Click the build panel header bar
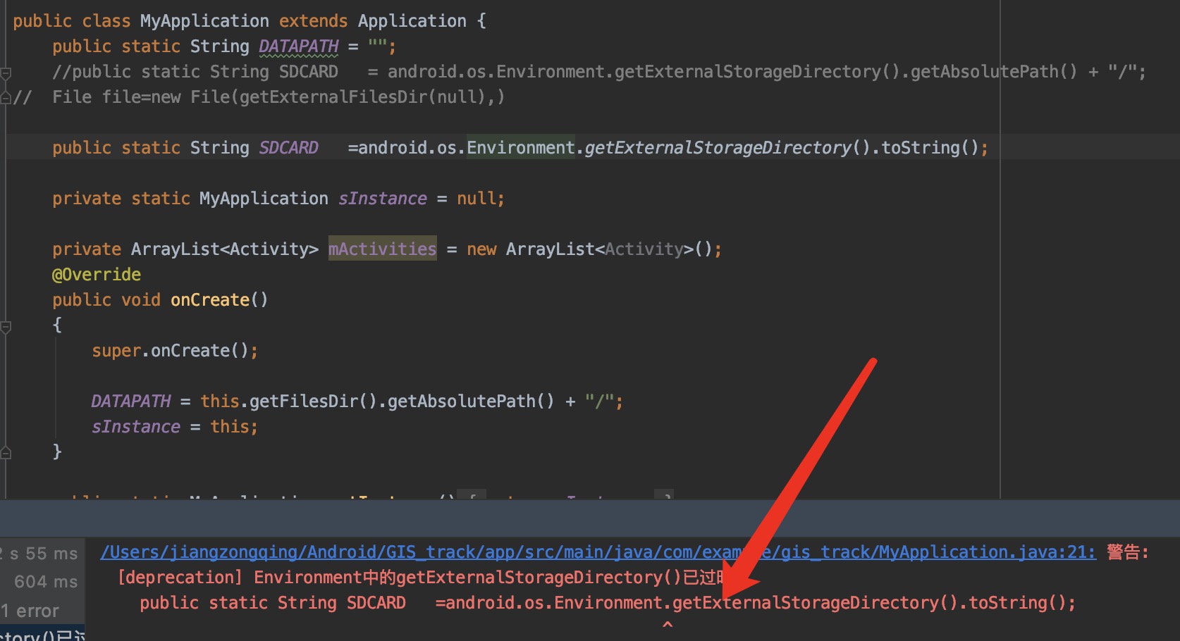This screenshot has height=641, width=1180. pos(590,520)
